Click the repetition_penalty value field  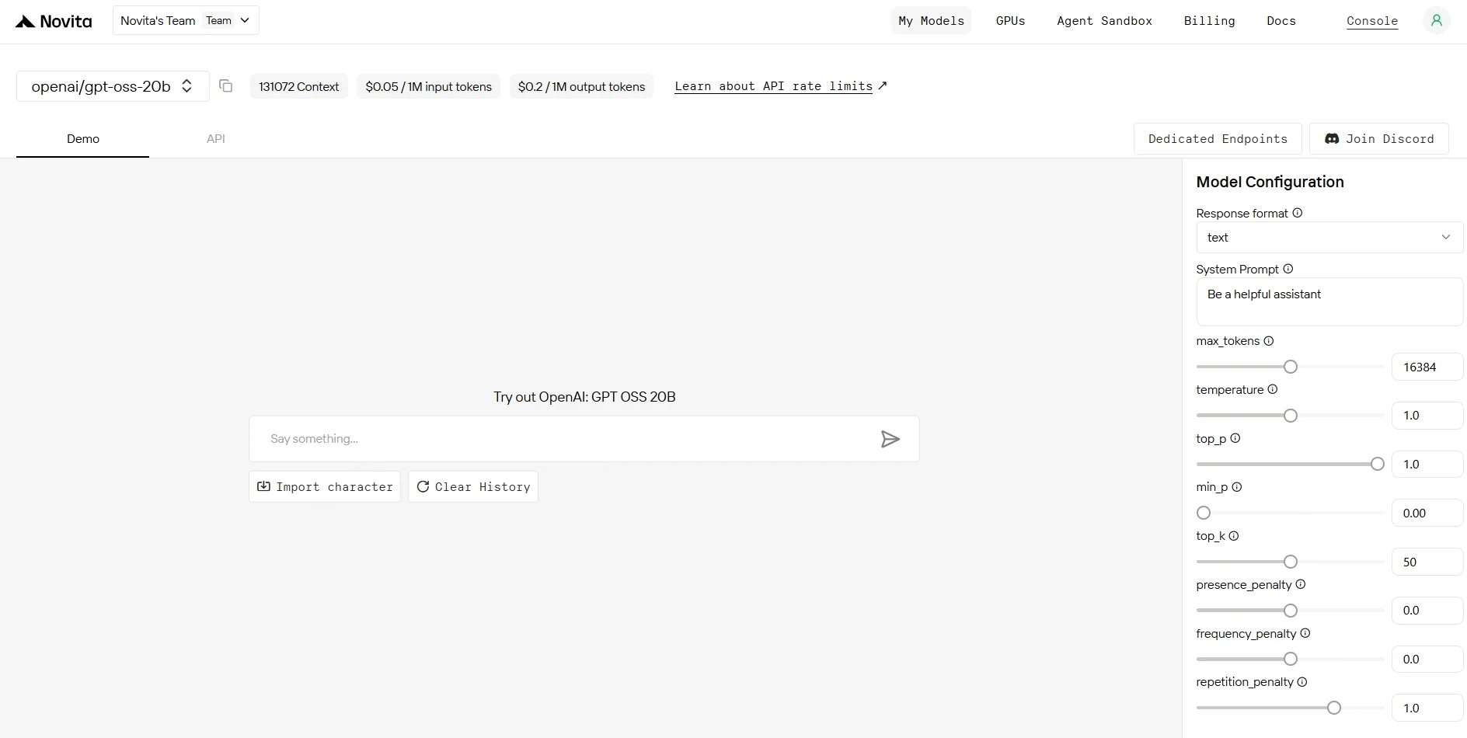tap(1427, 708)
